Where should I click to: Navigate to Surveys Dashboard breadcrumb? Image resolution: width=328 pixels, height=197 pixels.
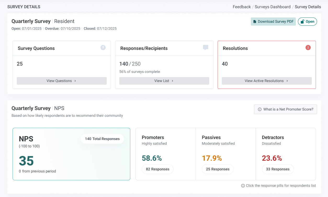tap(273, 7)
